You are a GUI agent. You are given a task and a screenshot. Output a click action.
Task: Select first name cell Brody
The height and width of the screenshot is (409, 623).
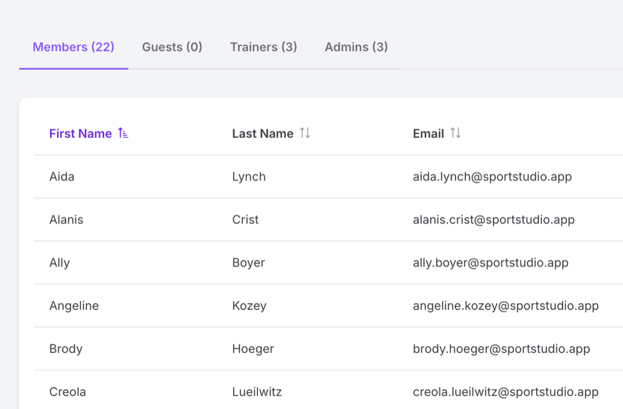tap(66, 349)
